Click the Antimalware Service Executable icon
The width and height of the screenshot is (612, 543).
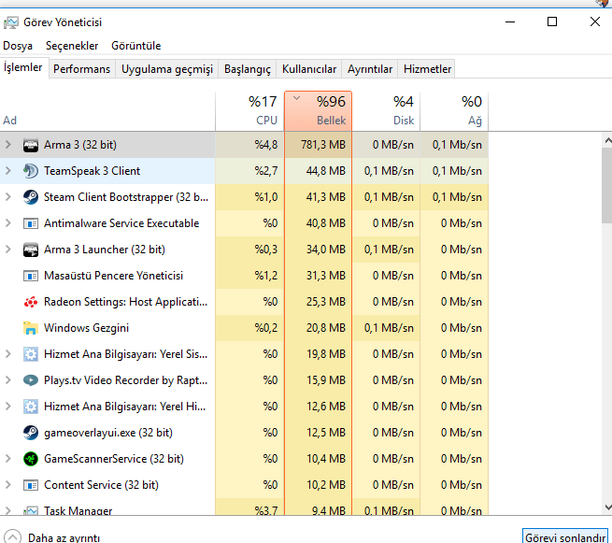click(x=31, y=223)
